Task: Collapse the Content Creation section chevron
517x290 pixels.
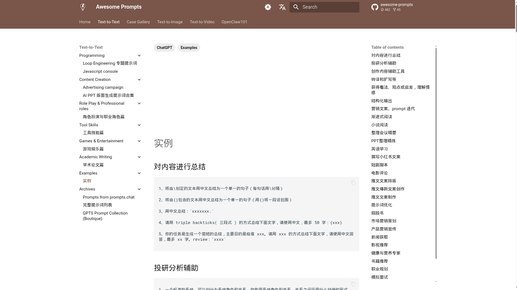Action: pyautogui.click(x=139, y=80)
